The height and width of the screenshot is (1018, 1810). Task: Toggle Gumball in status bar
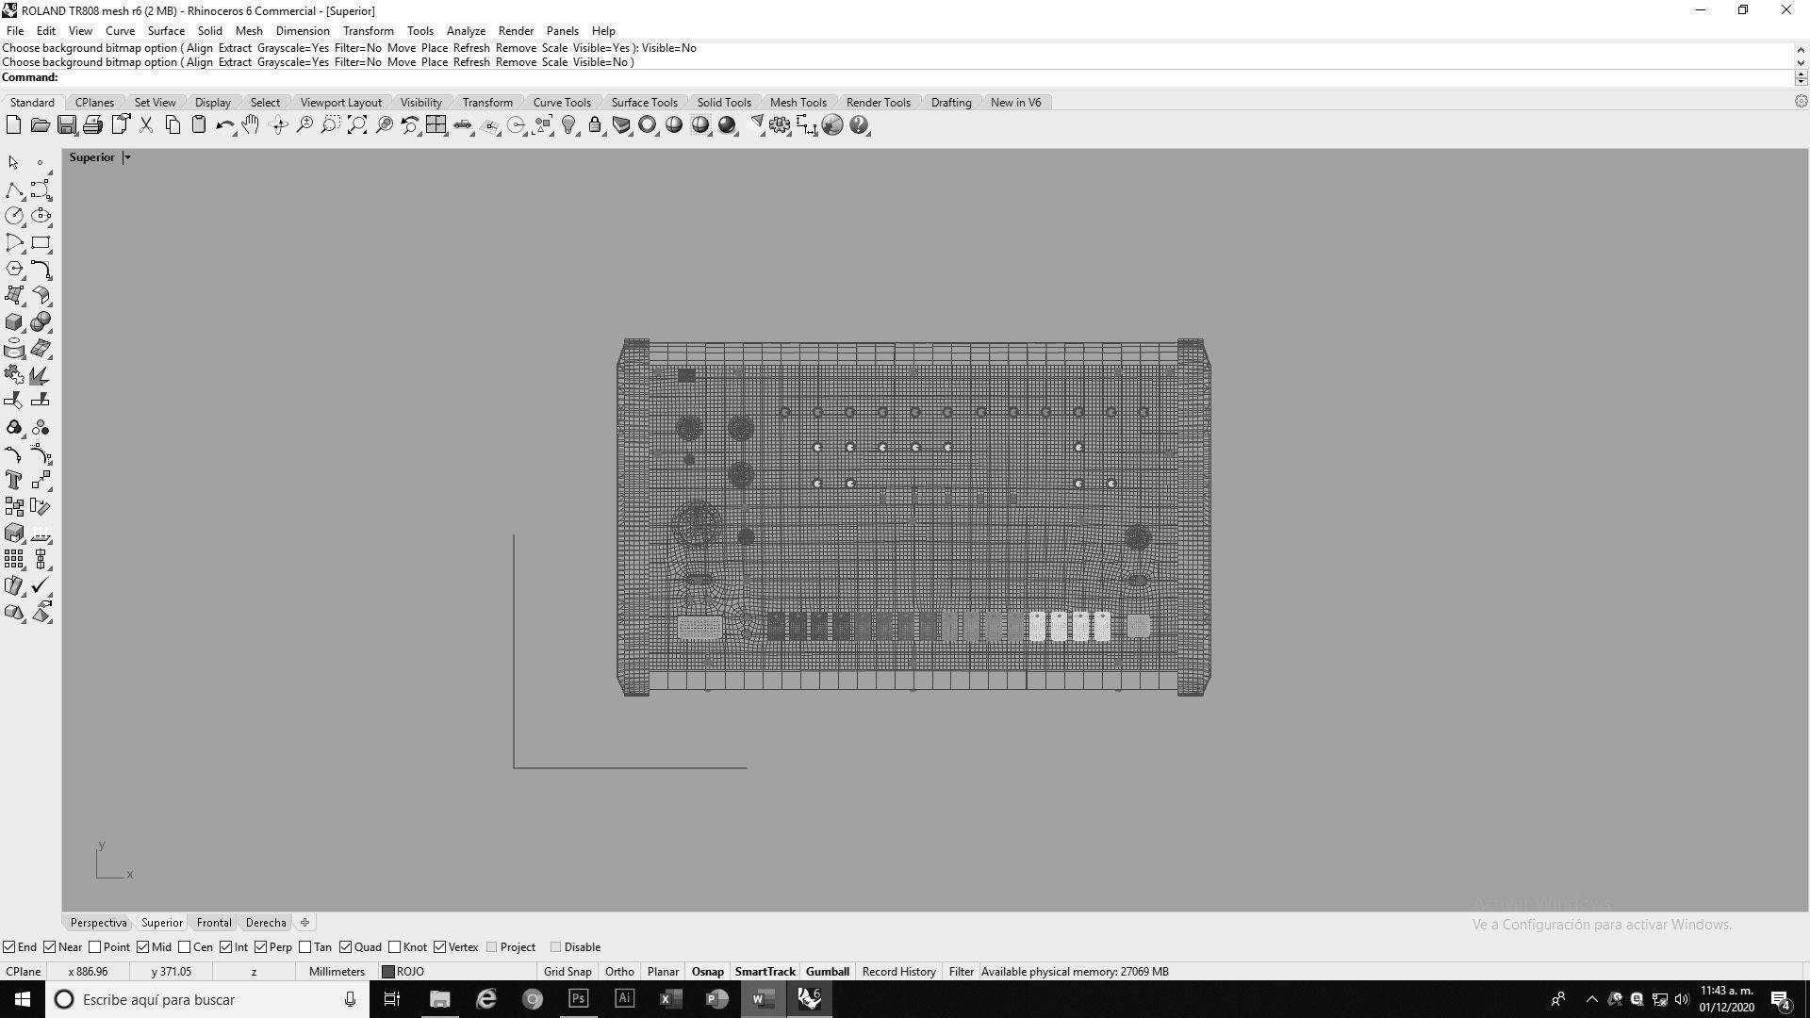(x=828, y=972)
